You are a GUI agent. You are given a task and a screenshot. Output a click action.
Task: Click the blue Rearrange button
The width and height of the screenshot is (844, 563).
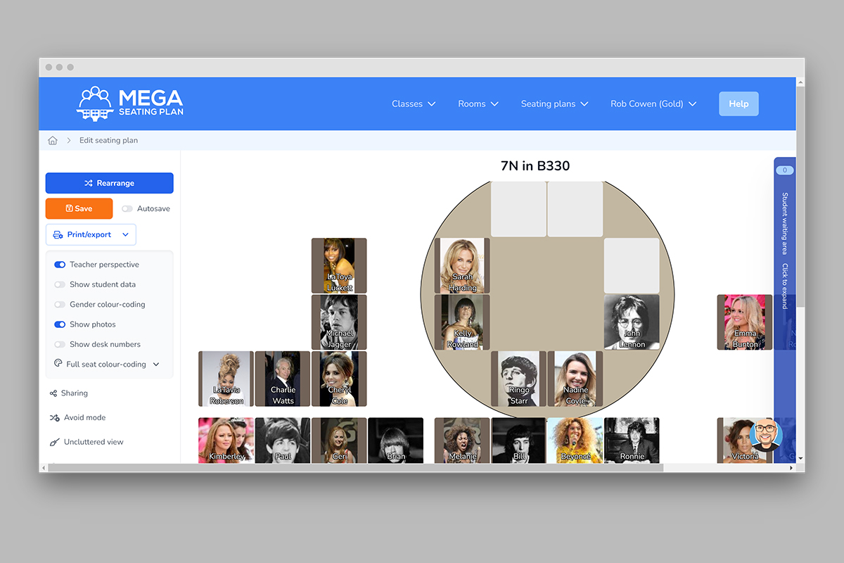click(x=109, y=183)
